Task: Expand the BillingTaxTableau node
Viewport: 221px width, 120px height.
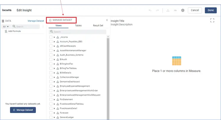Action: point(54,68)
